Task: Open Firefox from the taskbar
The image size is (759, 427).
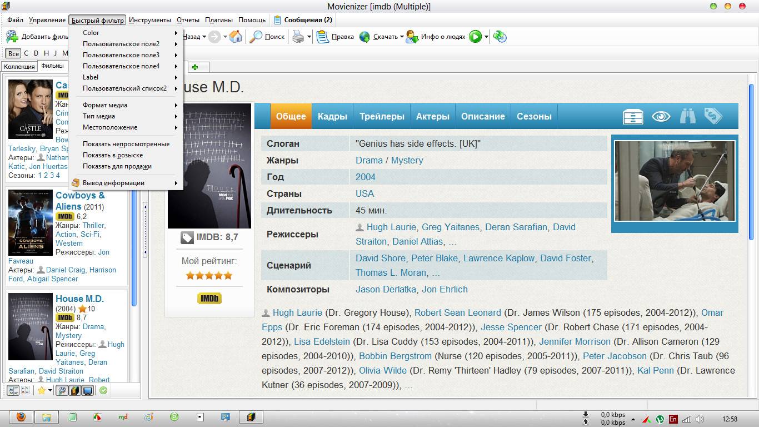Action: coord(21,417)
